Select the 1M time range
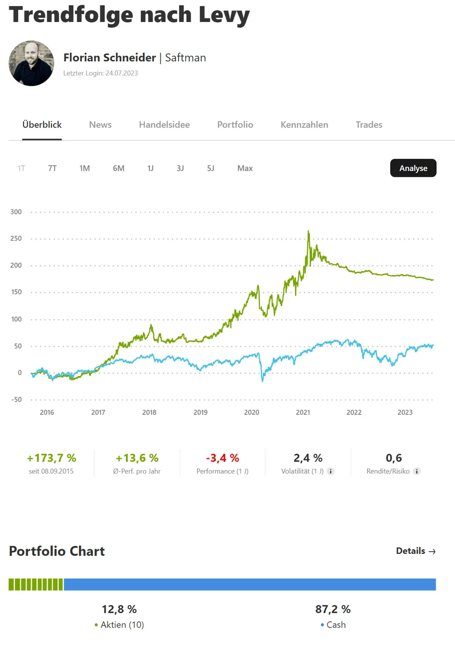 (84, 168)
